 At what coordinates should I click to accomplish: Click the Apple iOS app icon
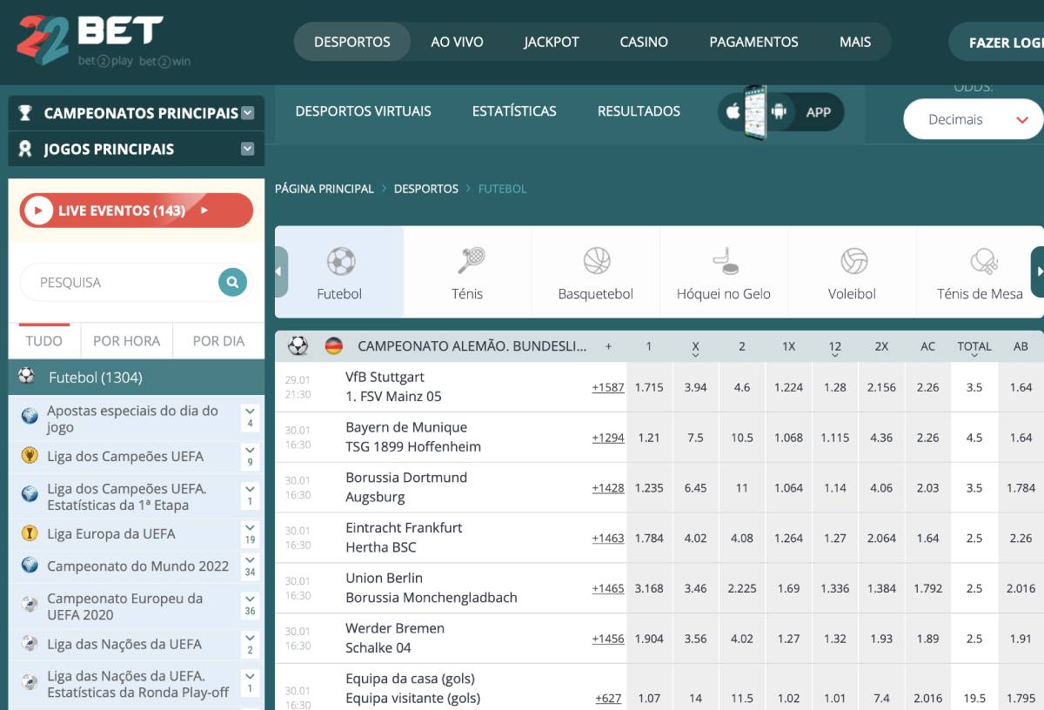click(x=733, y=111)
